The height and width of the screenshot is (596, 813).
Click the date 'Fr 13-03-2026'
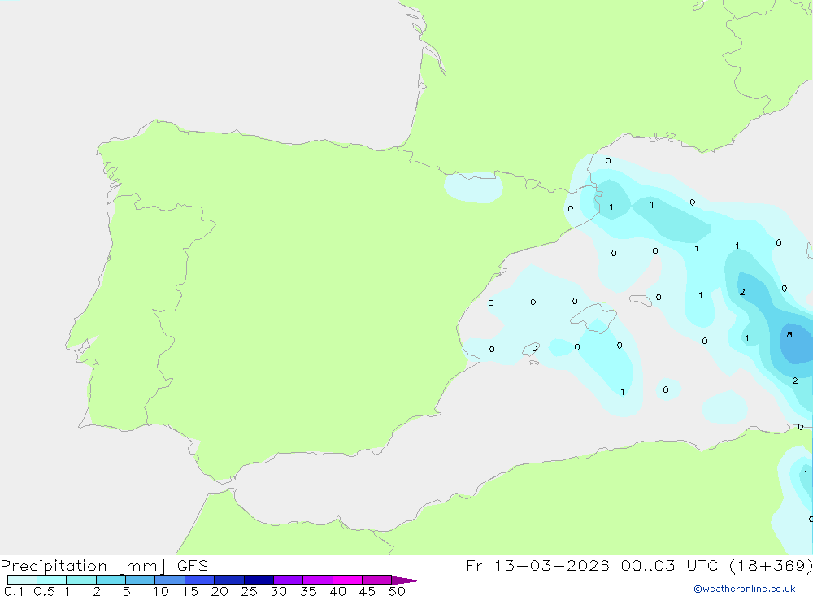point(537,565)
